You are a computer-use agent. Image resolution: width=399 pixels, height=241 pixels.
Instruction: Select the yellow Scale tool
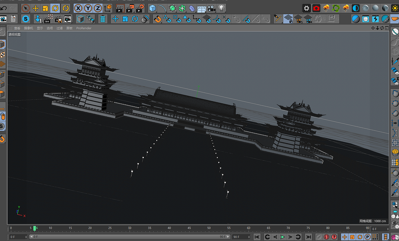(x=46, y=8)
